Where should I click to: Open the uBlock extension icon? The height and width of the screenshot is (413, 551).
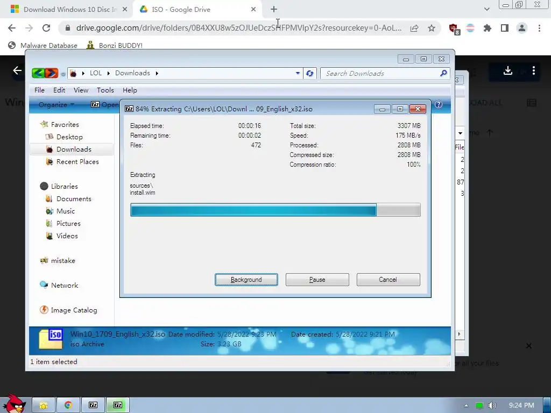pos(454,29)
